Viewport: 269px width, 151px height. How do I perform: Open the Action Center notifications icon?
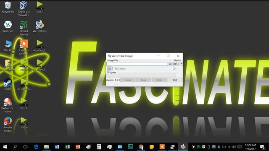[262, 147]
